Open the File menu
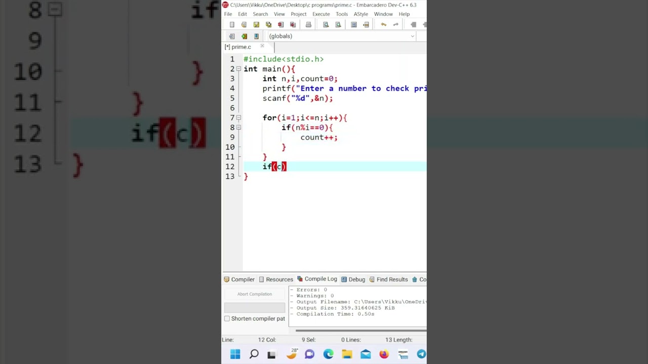Viewport: 648px width, 364px height. point(228,14)
